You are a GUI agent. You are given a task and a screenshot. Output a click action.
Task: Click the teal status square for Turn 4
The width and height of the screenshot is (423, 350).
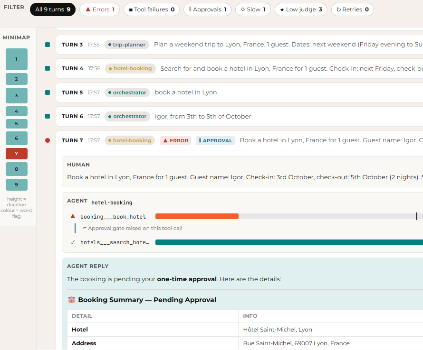click(48, 68)
